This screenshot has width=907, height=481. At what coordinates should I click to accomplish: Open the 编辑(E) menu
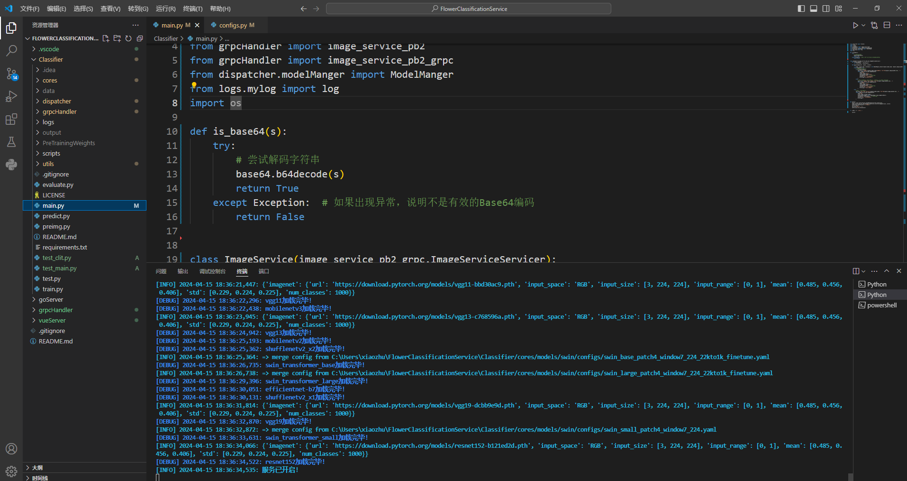coord(56,9)
